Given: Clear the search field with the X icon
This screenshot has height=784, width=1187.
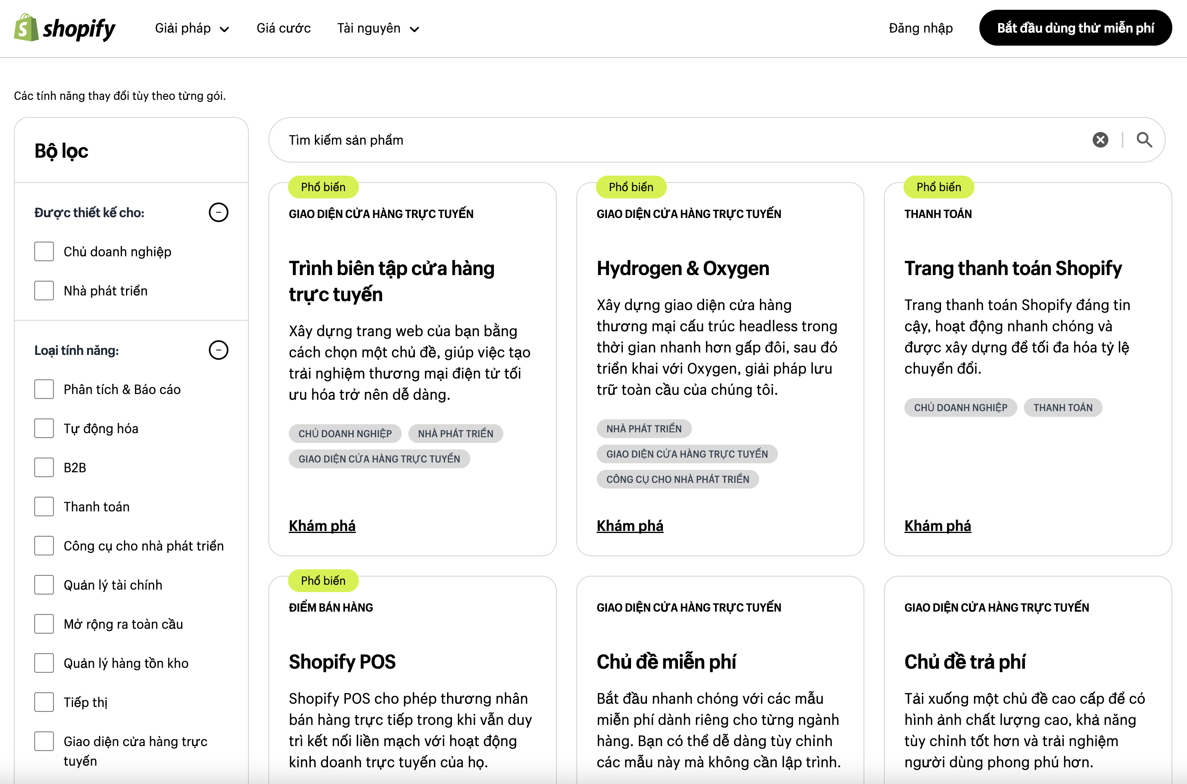Looking at the screenshot, I should click(1100, 140).
